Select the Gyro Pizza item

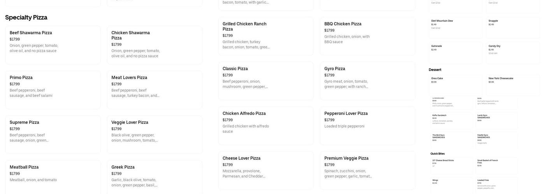coord(367,81)
